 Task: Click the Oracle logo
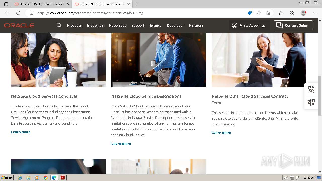pyautogui.click(x=19, y=25)
